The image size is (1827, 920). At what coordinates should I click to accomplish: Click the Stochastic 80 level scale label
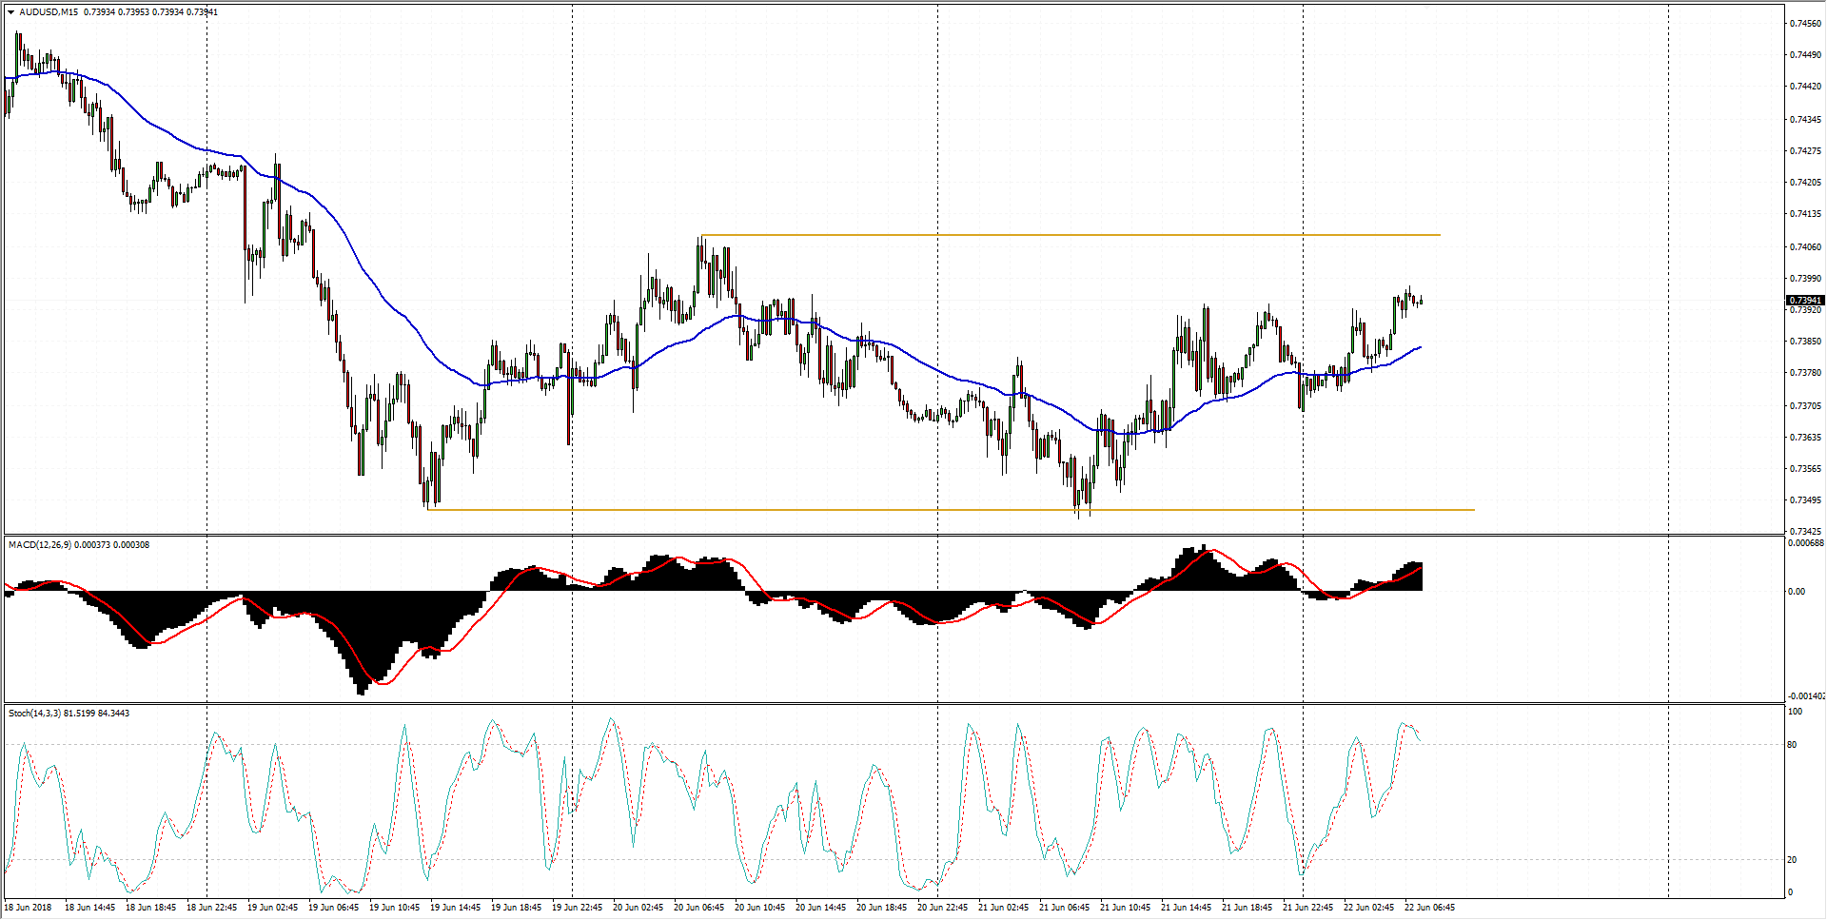coord(1793,745)
